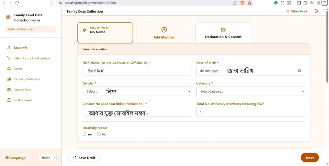Open Brave Rewards triangle icon
The image size is (329, 166).
coord(249,3)
